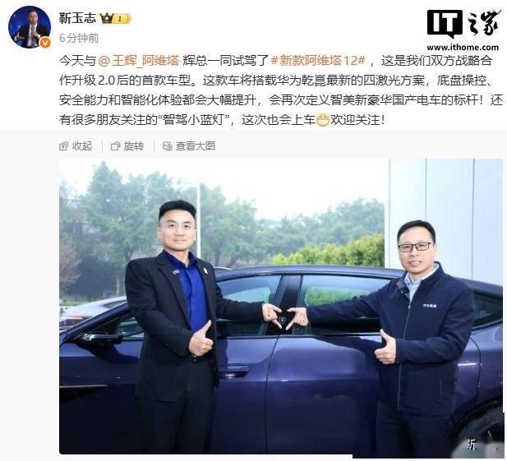The width and height of the screenshot is (507, 461).
Task: Click the expanded photo of the purple car
Action: [x=281, y=307]
